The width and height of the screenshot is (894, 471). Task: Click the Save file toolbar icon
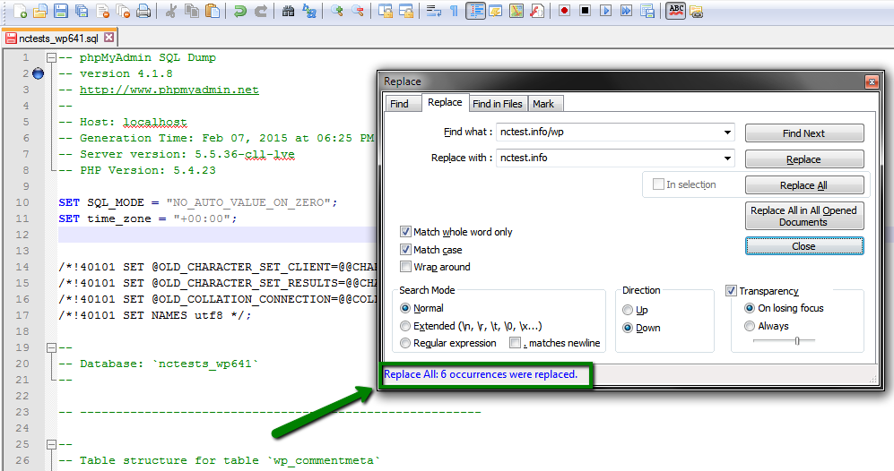coord(61,11)
